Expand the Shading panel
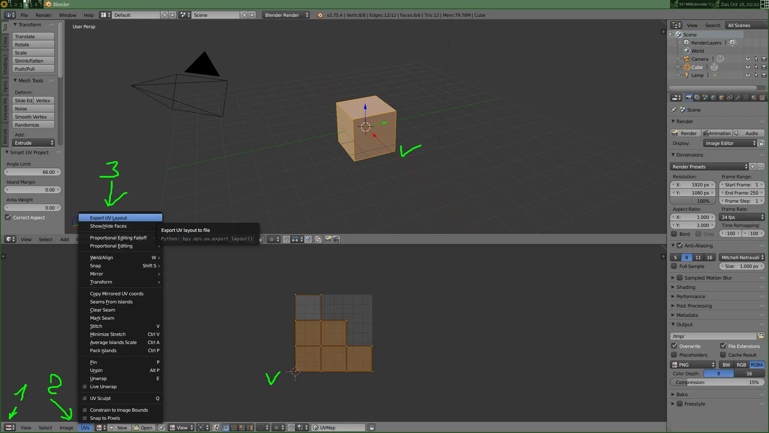Viewport: 769px width, 433px height. [x=685, y=287]
